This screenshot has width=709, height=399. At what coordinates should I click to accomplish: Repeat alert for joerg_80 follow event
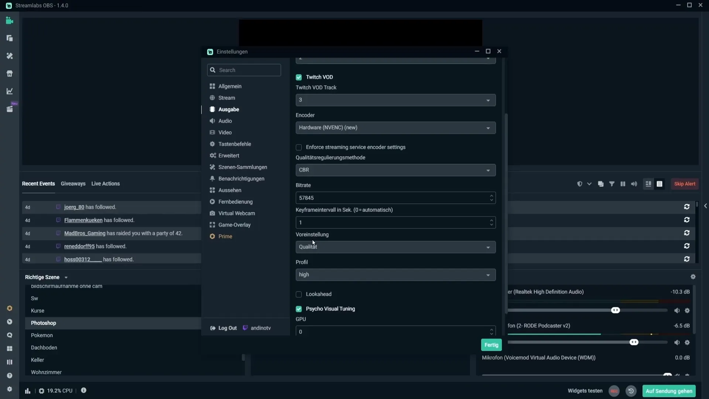[687, 207]
